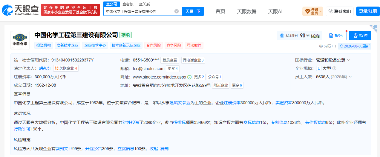Click the green verified shield icon beside website
The height and width of the screenshot is (157, 380).
click(x=189, y=77)
